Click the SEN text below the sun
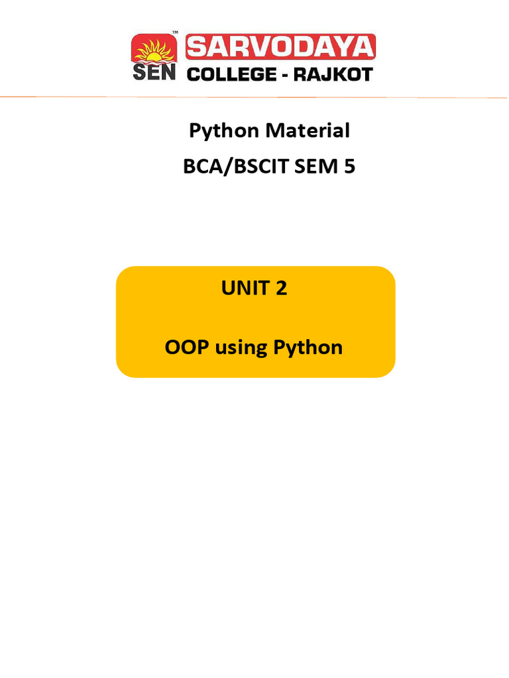Viewport: 509px width, 678px height. pos(154,72)
